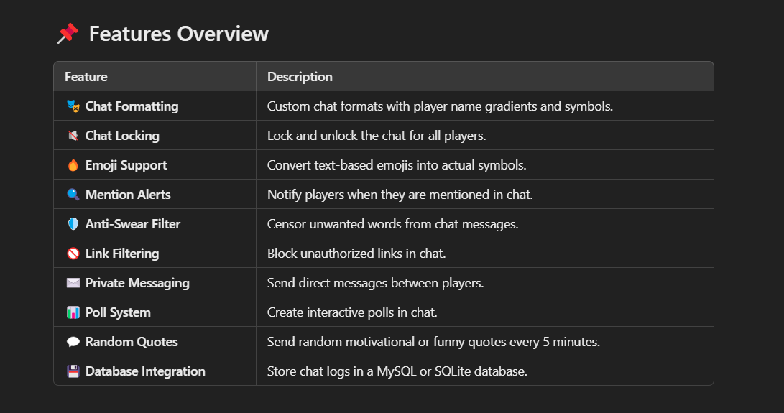The width and height of the screenshot is (784, 413).
Task: Select the muted speaker icon for Chat Locking
Action: point(73,136)
